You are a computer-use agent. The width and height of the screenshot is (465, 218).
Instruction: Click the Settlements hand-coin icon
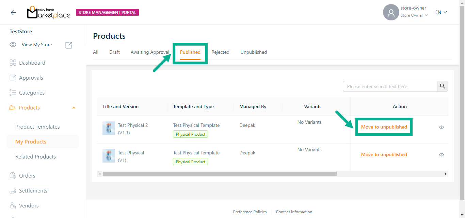coord(13,190)
